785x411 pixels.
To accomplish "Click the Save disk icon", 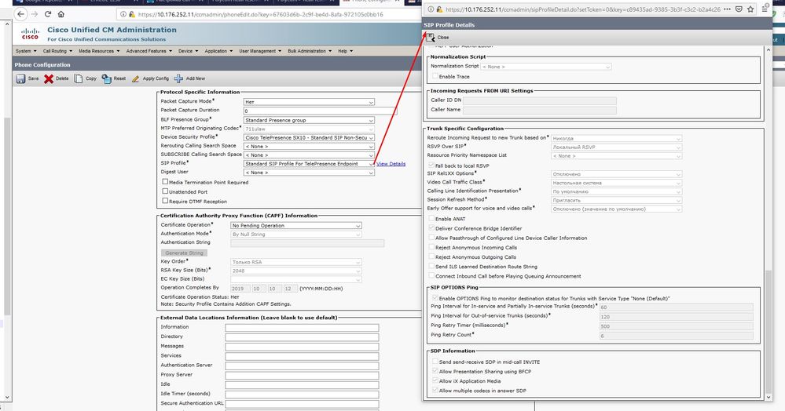I will 20,79.
